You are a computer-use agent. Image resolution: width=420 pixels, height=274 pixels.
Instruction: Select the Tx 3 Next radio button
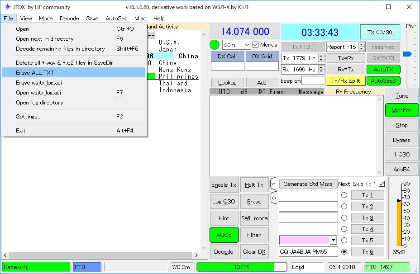click(344, 218)
